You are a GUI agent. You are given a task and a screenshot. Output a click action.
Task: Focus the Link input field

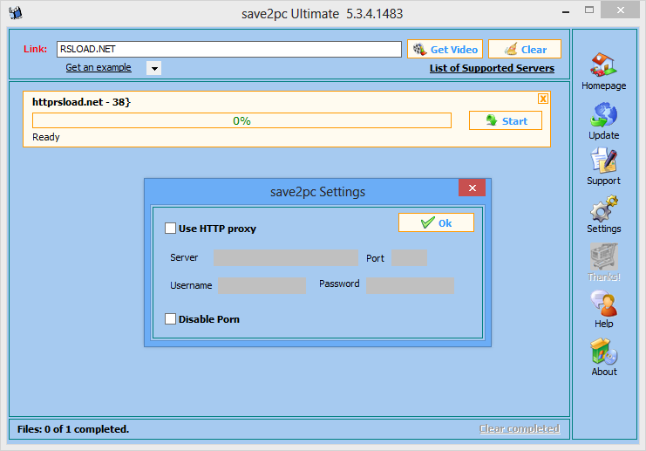tap(229, 49)
